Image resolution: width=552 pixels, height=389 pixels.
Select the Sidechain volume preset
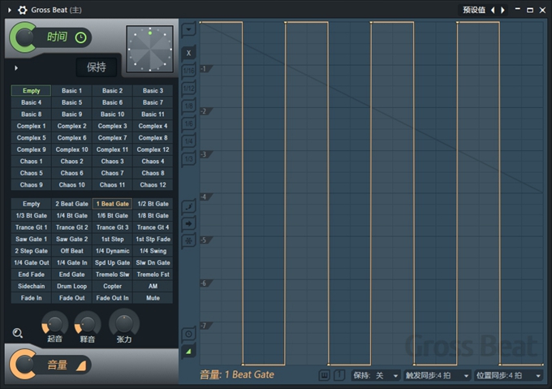(32, 286)
